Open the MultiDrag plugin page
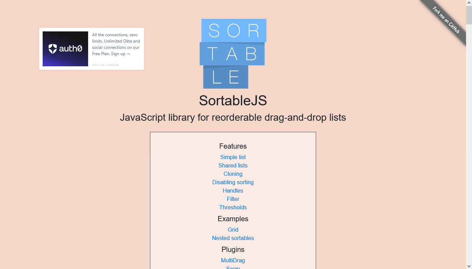Screen dimensions: 472x269 [233, 260]
